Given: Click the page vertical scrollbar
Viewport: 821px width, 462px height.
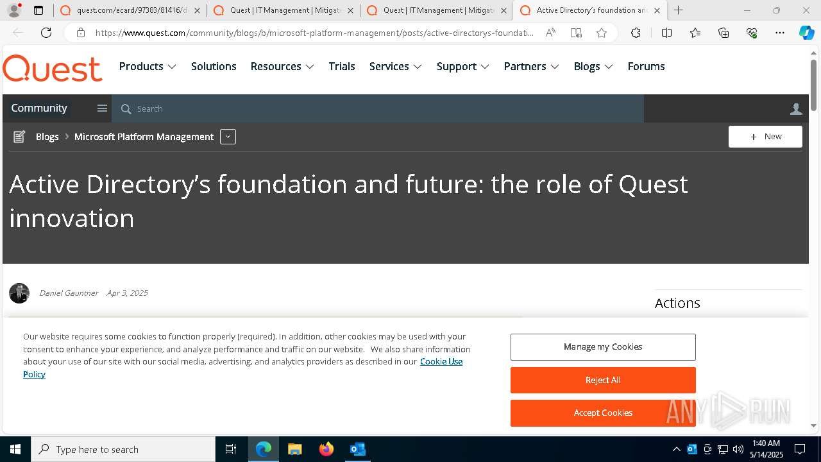Looking at the screenshot, I should pyautogui.click(x=813, y=83).
